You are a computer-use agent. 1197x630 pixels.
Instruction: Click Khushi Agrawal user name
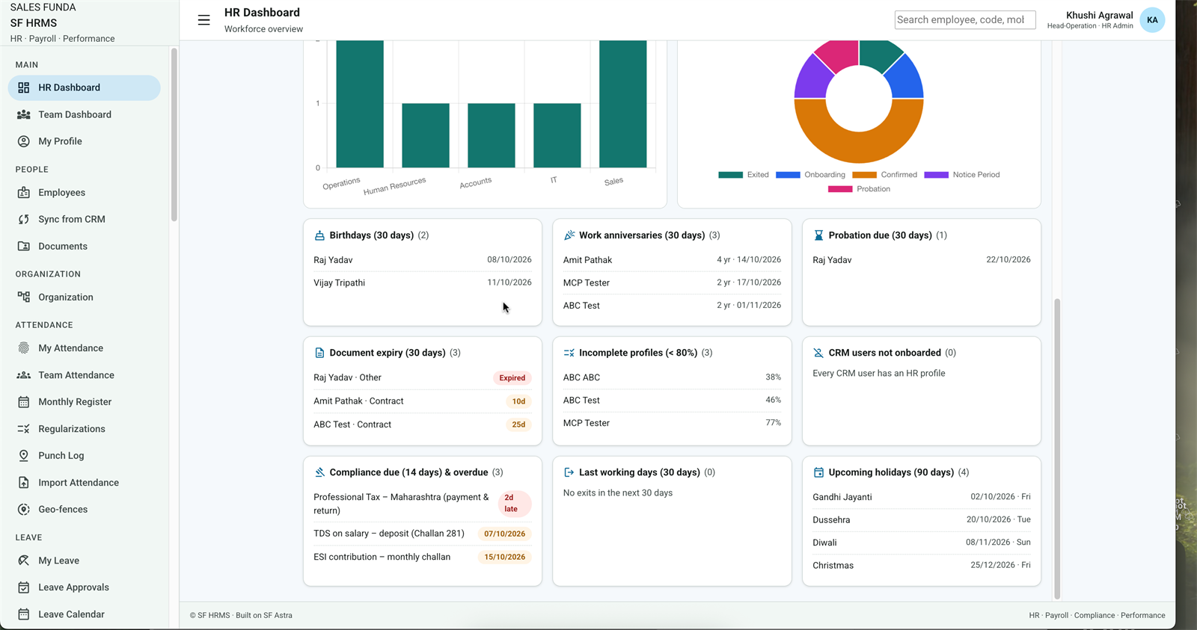coord(1099,15)
